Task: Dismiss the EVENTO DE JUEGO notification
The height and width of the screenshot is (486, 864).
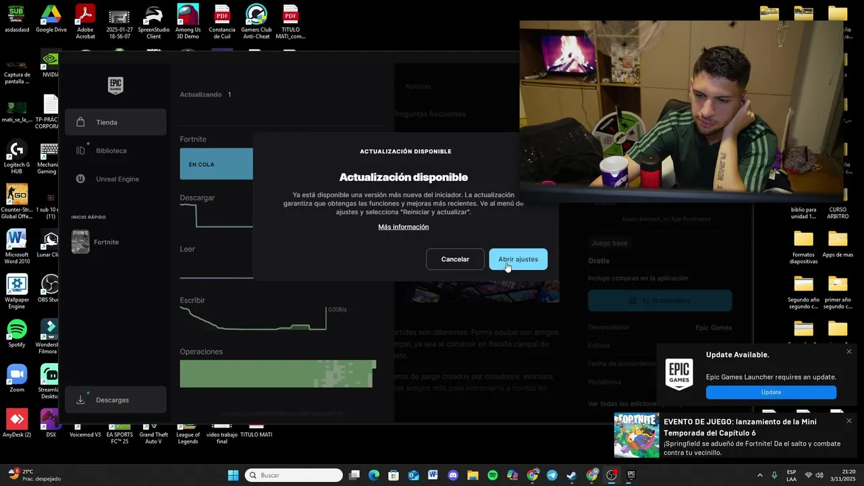Action: coord(849,421)
